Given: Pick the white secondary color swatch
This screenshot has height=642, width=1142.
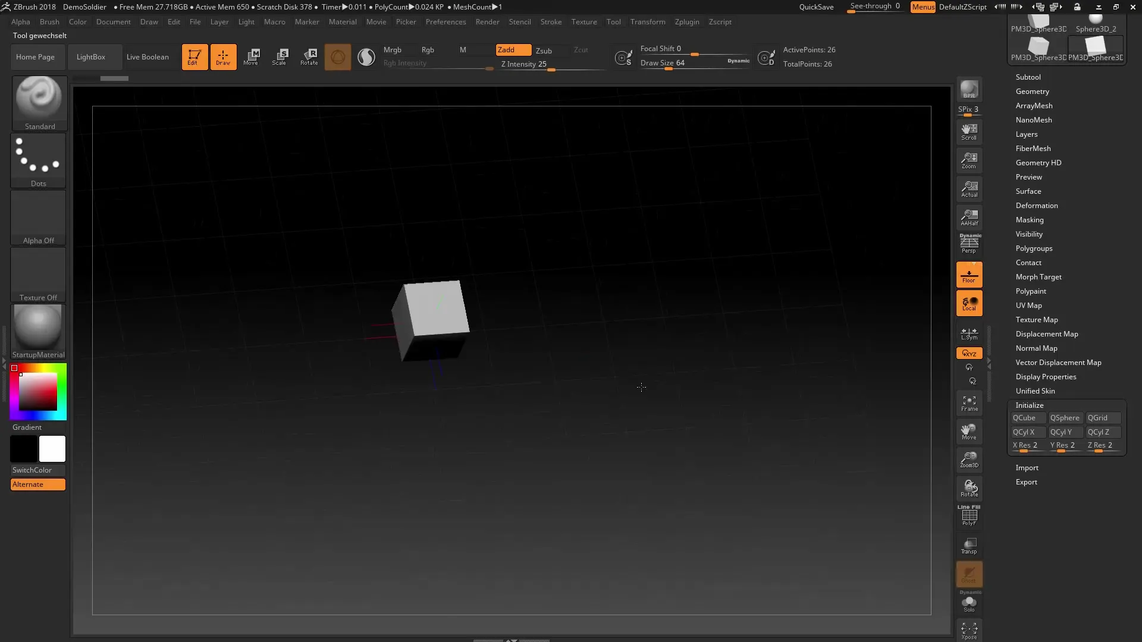Looking at the screenshot, I should 52,449.
